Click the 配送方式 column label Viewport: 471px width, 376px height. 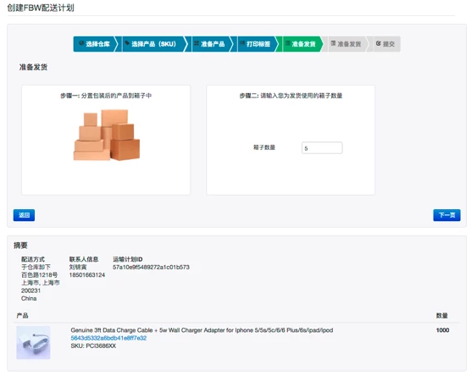33,259
